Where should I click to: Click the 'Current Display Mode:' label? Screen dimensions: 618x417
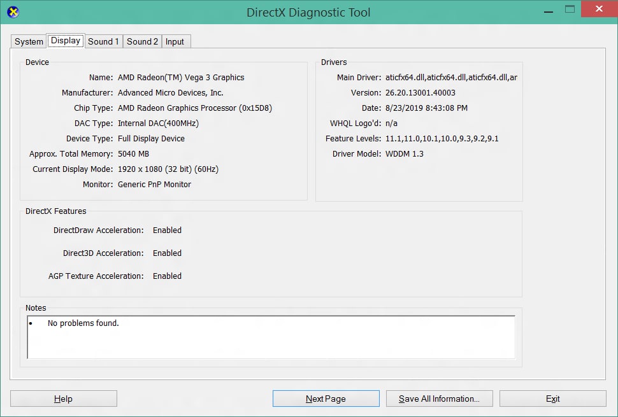coord(73,169)
